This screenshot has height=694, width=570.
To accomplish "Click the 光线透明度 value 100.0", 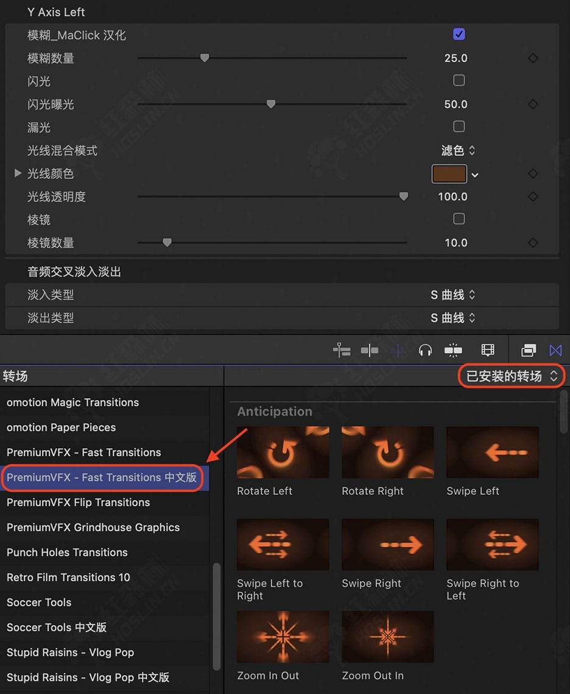I will (452, 197).
